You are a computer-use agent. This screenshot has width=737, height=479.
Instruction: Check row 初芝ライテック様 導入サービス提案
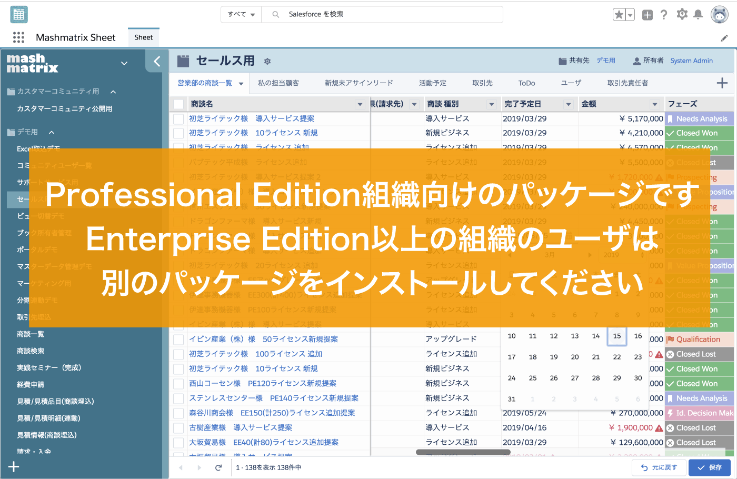[x=179, y=119]
